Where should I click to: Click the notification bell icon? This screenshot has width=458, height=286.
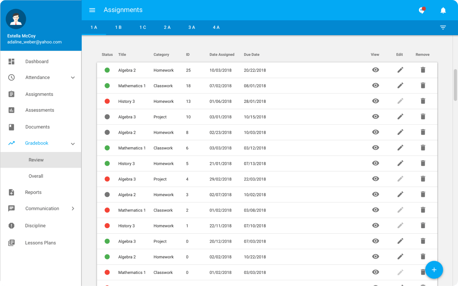pyautogui.click(x=443, y=11)
